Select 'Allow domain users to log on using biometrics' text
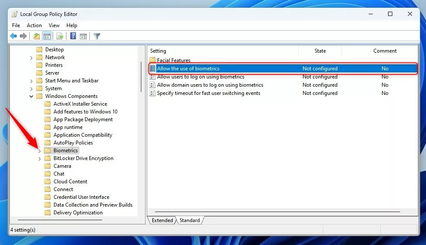Screen dimensions: 426x245 click(210, 85)
